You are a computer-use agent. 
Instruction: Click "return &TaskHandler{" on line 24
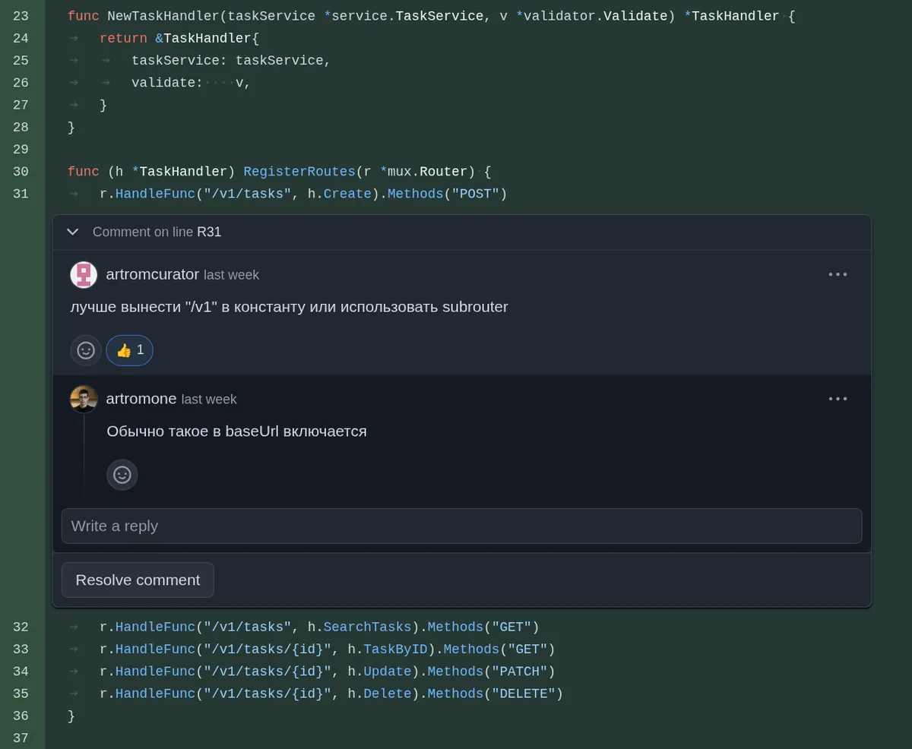[179, 38]
